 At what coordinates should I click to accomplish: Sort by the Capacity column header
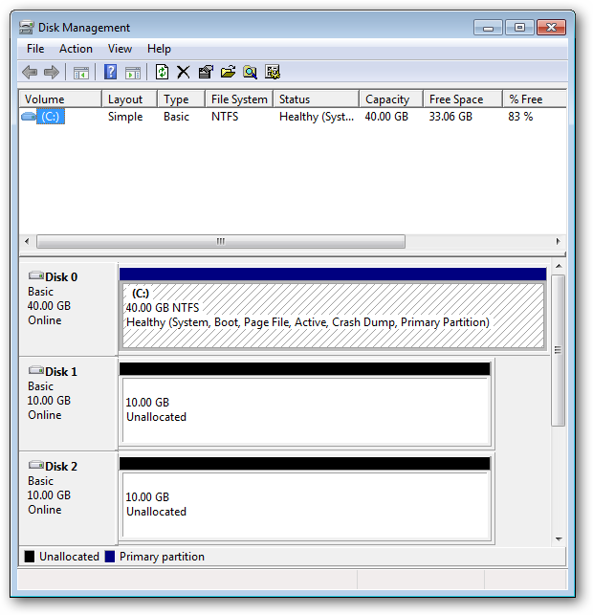(x=391, y=99)
